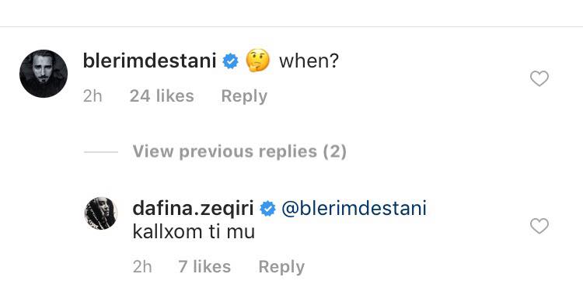View the 24 likes list
Image resolution: width=583 pixels, height=305 pixels.
(x=162, y=96)
